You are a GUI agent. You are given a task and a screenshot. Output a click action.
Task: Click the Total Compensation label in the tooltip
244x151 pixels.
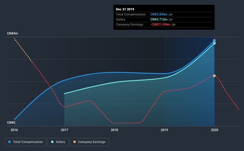(x=131, y=15)
